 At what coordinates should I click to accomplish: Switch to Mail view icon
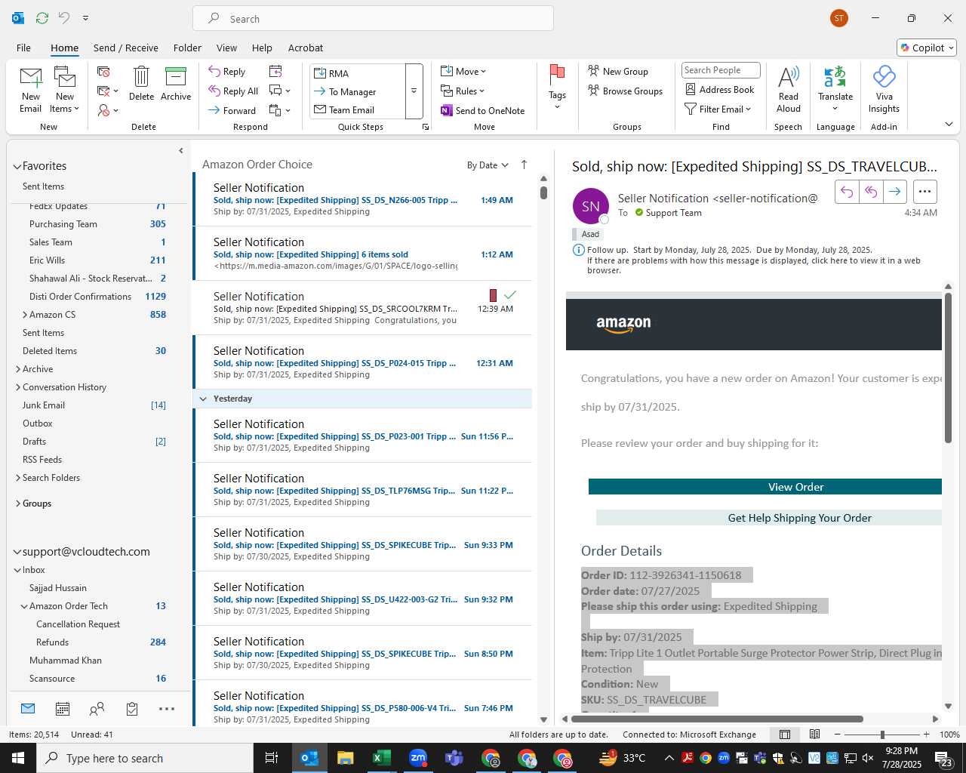28,709
